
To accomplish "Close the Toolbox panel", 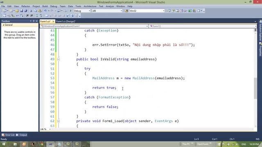I will click(37, 21).
